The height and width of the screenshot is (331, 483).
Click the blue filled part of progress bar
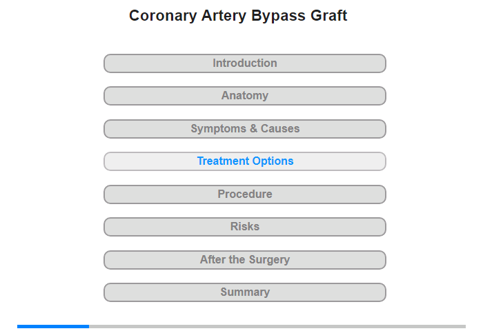point(53,326)
